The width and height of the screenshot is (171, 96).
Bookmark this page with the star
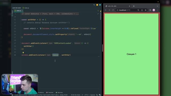[x=146, y=10]
